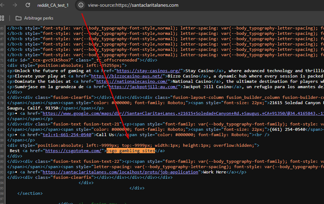Open the site information icon
The width and height of the screenshot is (324, 204).
pos(81,5)
